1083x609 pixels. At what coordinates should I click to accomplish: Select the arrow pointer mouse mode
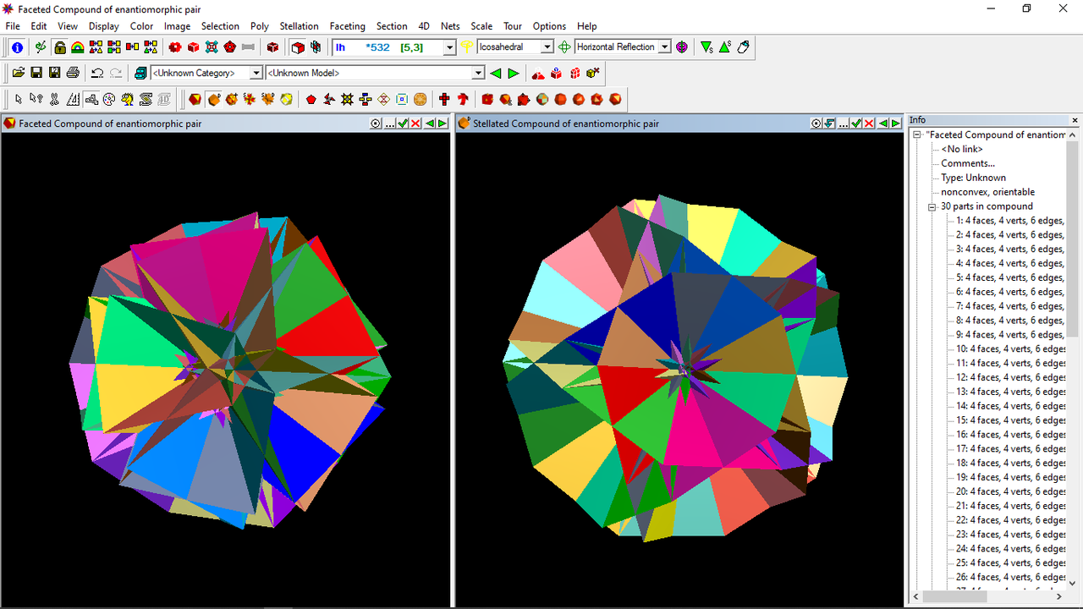click(x=18, y=99)
